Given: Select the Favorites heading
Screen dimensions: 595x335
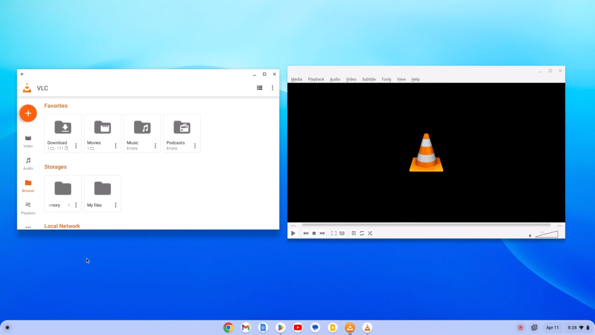Looking at the screenshot, I should 56,106.
